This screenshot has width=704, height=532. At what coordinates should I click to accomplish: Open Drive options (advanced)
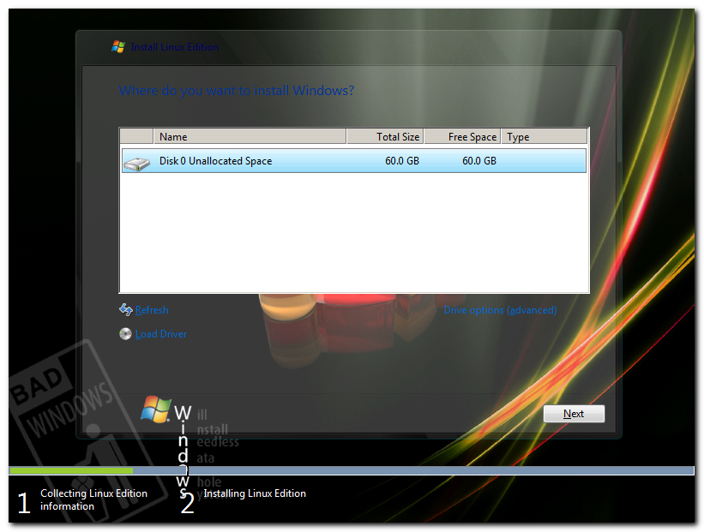(x=500, y=310)
